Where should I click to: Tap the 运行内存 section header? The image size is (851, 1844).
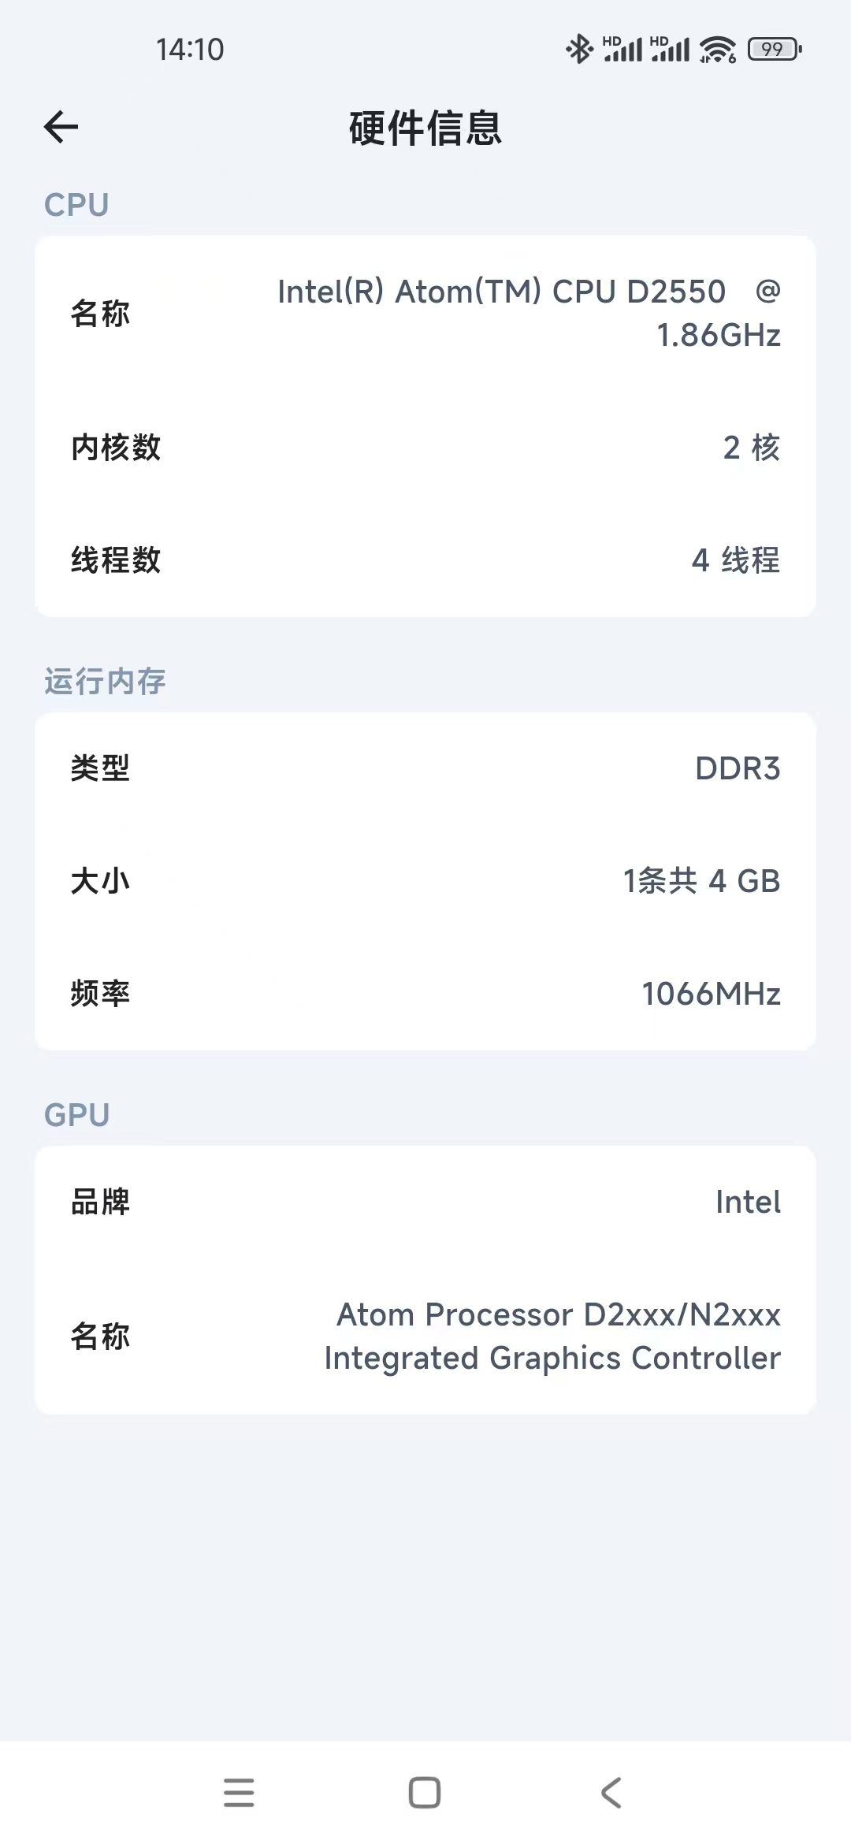point(105,682)
